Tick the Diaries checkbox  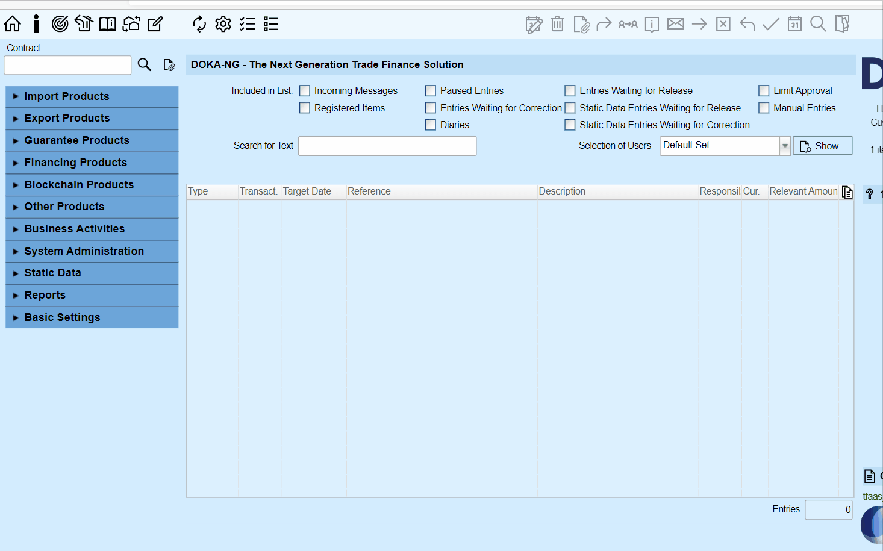coord(431,125)
